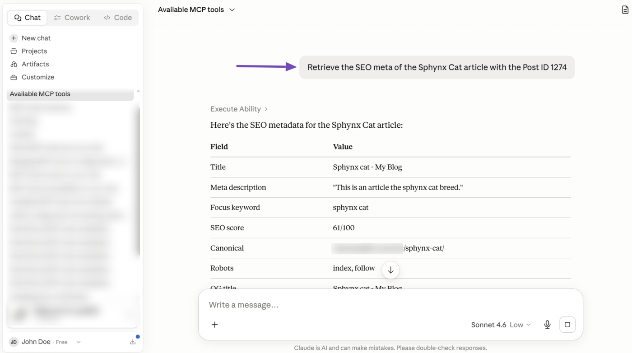Click the Canonical '/sphynx-cat/' value
Viewport: 632px width, 353px height.
(424, 248)
